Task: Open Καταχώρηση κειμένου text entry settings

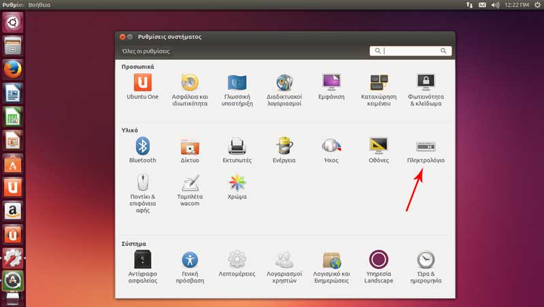Action: pos(379,90)
